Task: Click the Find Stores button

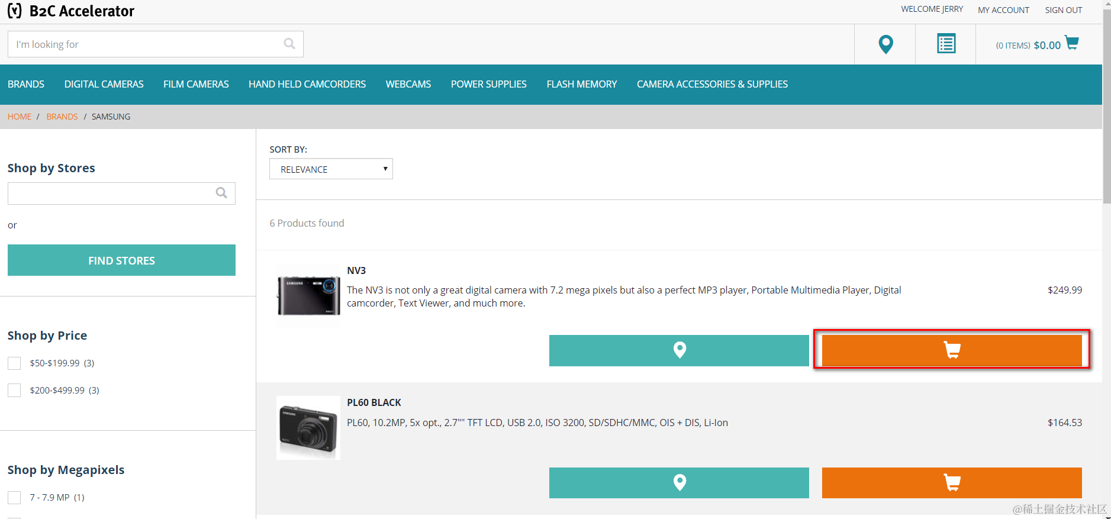Action: coord(121,260)
